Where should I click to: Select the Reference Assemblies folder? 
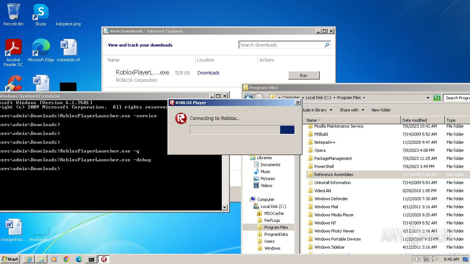point(333,175)
